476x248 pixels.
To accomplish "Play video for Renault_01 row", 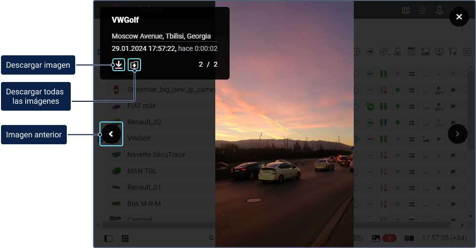I will click(x=439, y=188).
